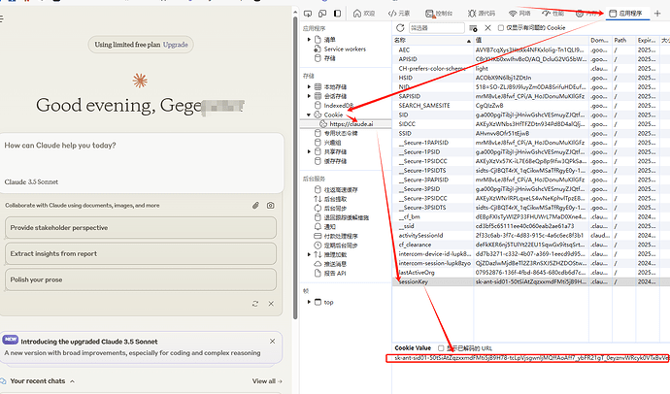Click the Claude page vertical scrollbar

click(295, 169)
